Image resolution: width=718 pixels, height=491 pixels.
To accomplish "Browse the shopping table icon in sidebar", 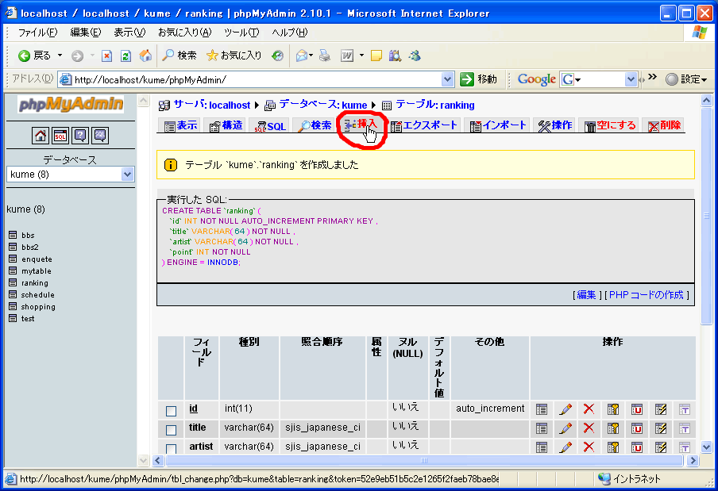I will 13,306.
